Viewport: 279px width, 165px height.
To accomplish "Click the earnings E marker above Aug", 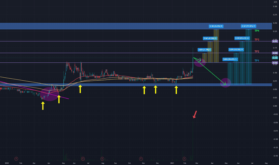I will pyautogui.click(x=102, y=159).
